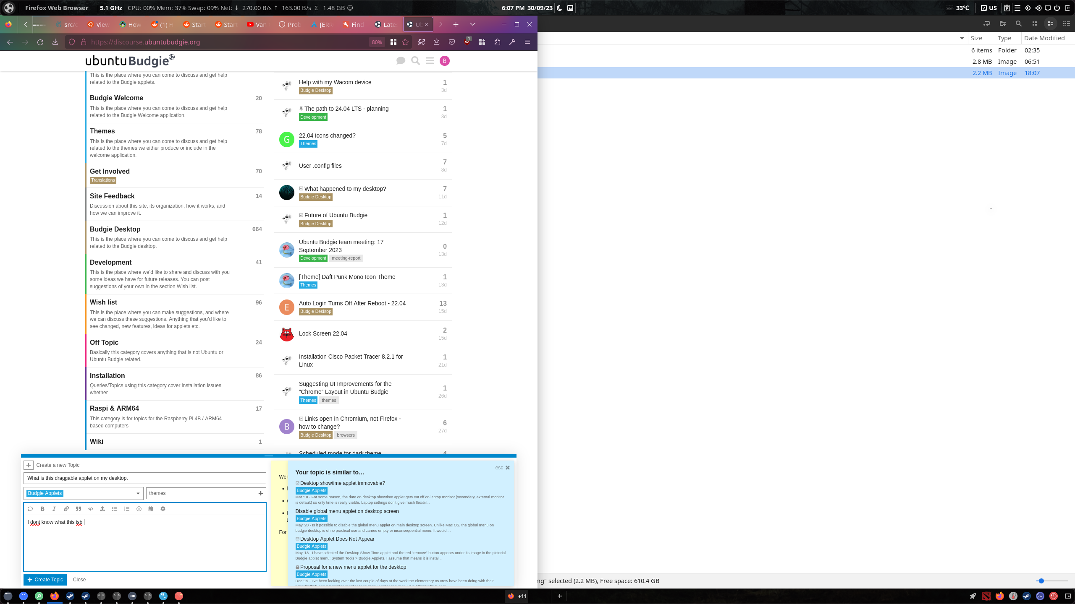The width and height of the screenshot is (1075, 604).
Task: Insert a hyperlink using the composer link icon
Action: (66, 509)
